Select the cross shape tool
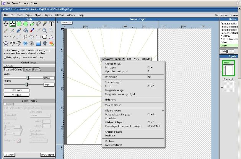The width and height of the screenshot is (241, 159). tap(13, 43)
